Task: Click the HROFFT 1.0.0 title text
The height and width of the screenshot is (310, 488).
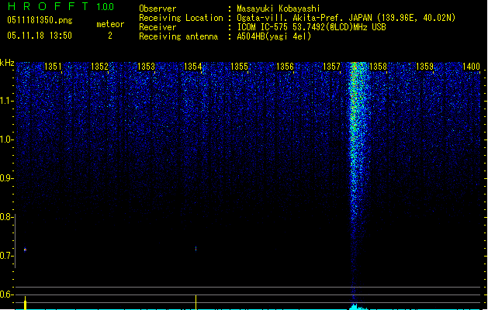Action: coord(61,6)
